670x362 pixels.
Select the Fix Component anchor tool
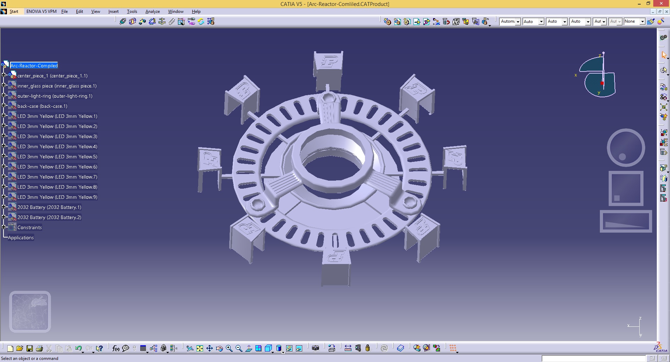click(x=162, y=22)
